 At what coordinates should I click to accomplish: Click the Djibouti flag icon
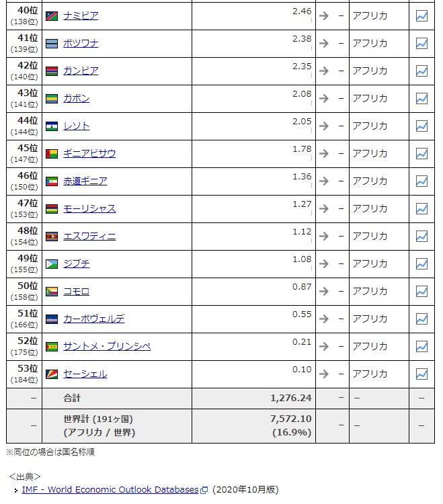pyautogui.click(x=52, y=263)
